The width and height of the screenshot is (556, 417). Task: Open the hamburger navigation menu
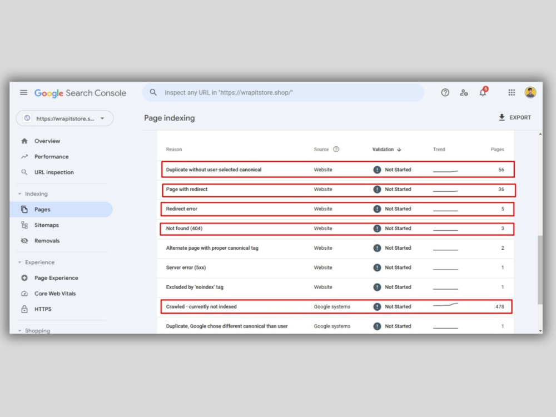click(24, 92)
